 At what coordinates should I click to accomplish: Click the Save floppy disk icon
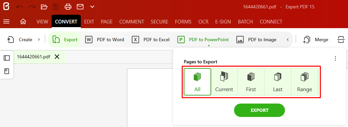tap(56, 7)
